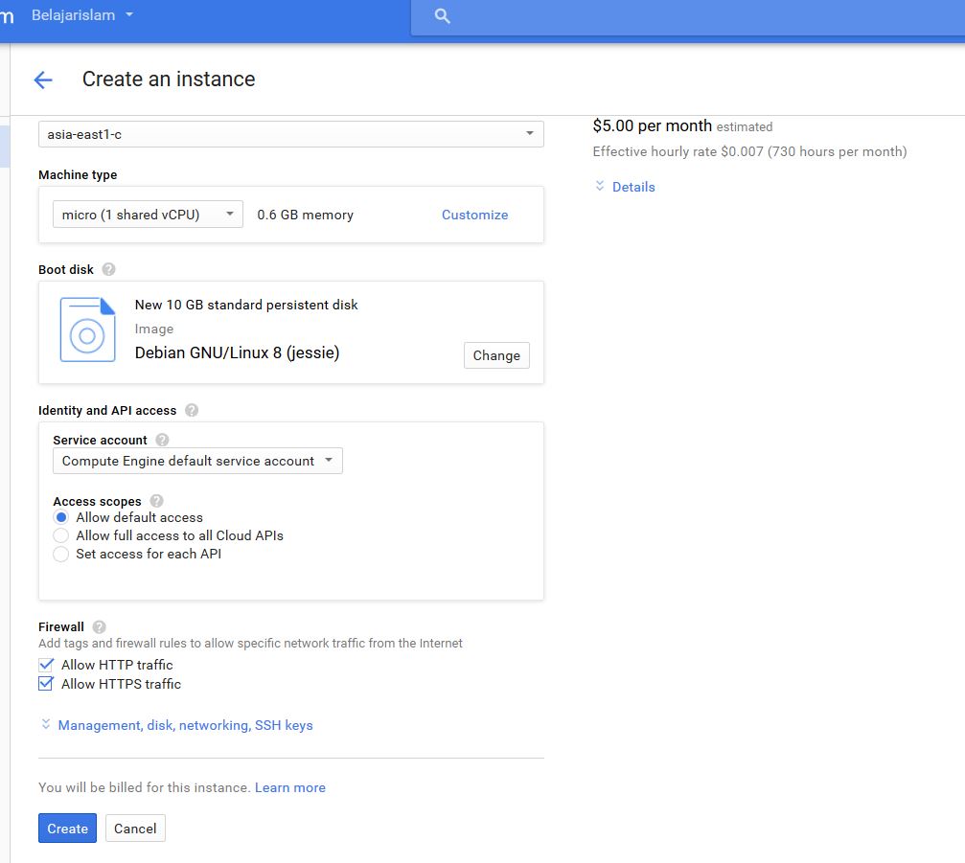The width and height of the screenshot is (965, 863).
Task: Click Change to pick a different boot image
Action: click(495, 355)
